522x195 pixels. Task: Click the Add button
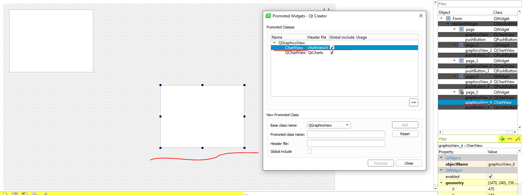coord(405,125)
